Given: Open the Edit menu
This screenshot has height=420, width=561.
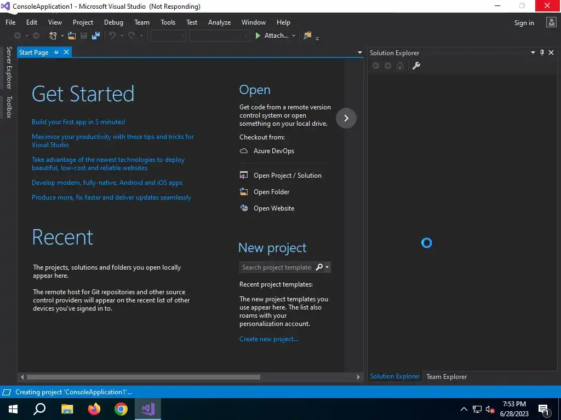Looking at the screenshot, I should point(31,22).
